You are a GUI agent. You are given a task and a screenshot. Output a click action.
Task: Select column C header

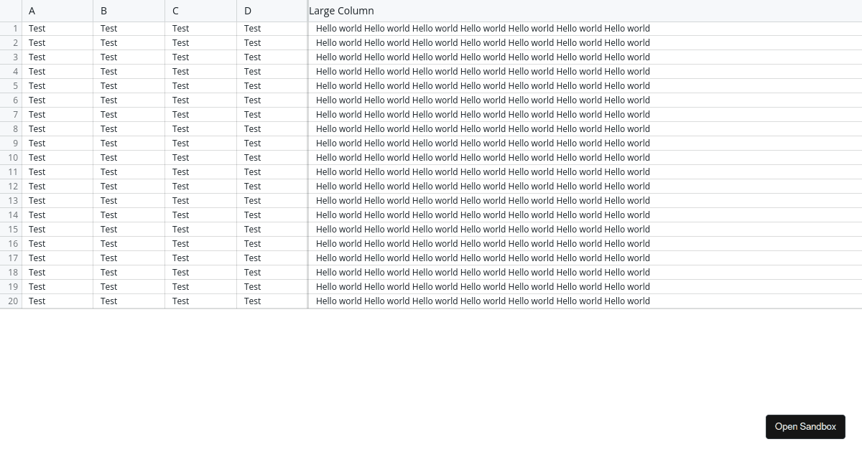201,11
